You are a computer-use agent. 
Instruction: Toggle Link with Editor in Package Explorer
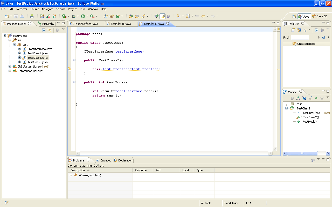[50, 30]
